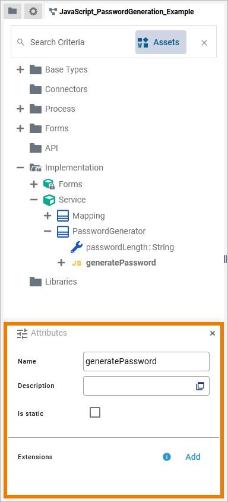Enable the Is static checkbox
Screen dimensions: 228x502
[95, 412]
